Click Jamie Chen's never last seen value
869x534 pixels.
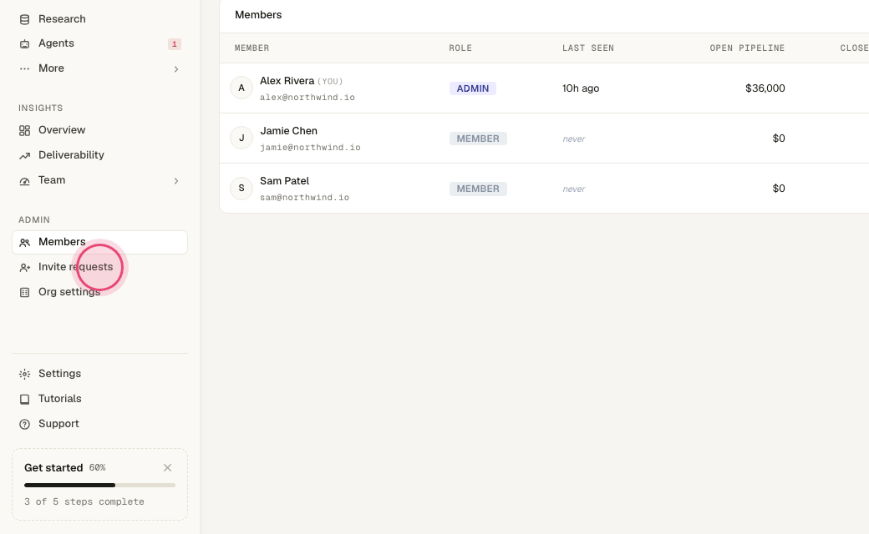click(573, 139)
